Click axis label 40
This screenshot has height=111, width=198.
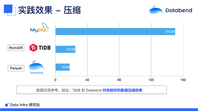pyautogui.click(x=87, y=80)
